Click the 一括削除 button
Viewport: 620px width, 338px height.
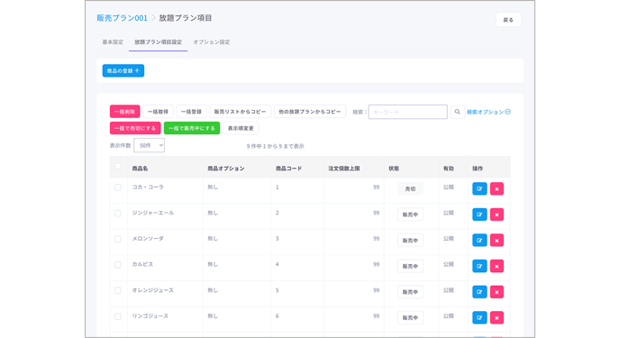coord(124,112)
